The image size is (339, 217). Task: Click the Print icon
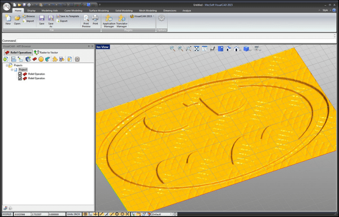pos(95,18)
